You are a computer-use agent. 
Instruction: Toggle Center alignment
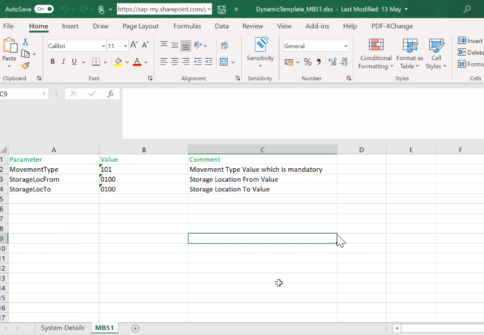(175, 62)
